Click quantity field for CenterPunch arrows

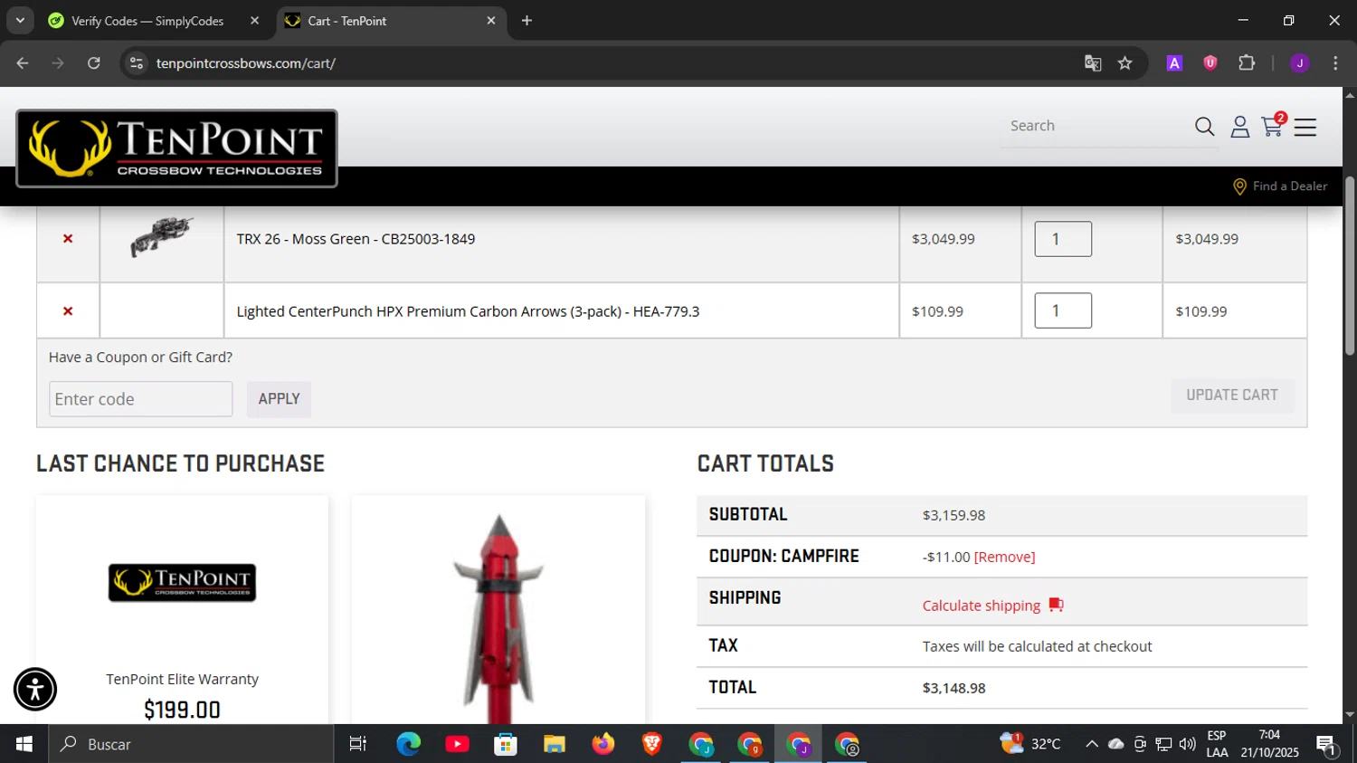pos(1063,310)
